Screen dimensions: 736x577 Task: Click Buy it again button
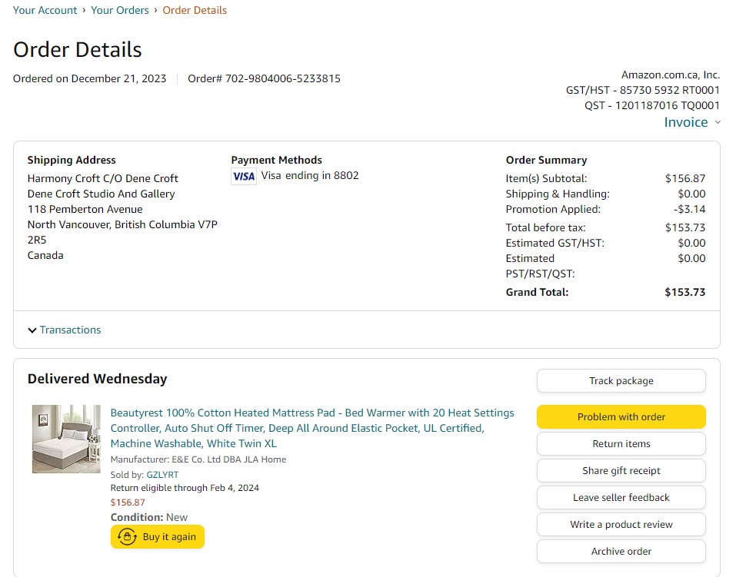coord(158,536)
